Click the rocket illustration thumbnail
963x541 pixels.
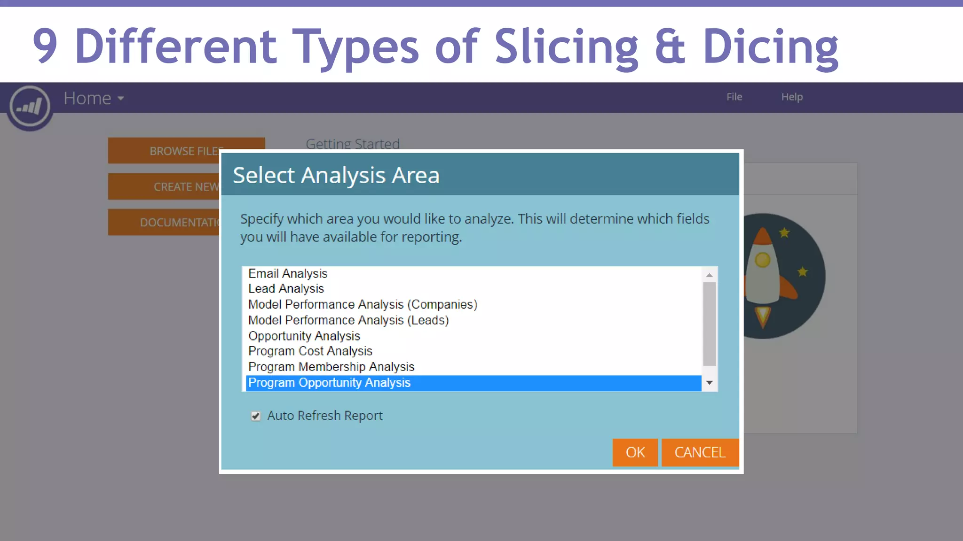pos(784,276)
